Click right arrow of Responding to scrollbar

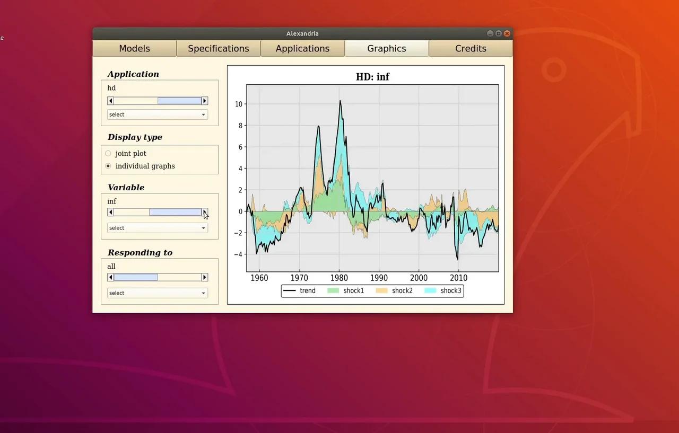click(204, 277)
